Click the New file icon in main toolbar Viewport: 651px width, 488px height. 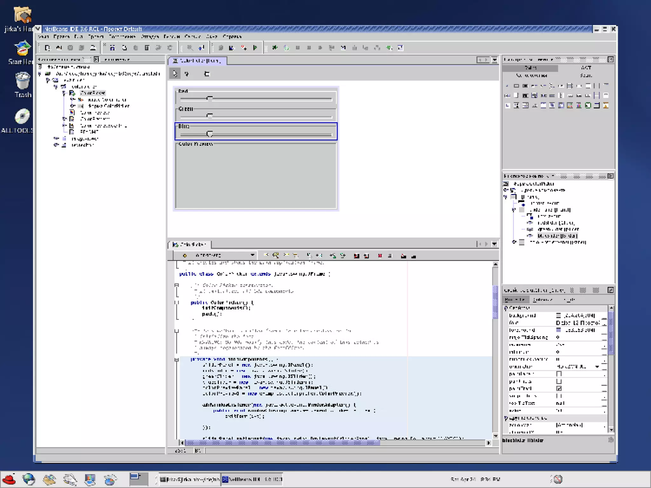[47, 48]
